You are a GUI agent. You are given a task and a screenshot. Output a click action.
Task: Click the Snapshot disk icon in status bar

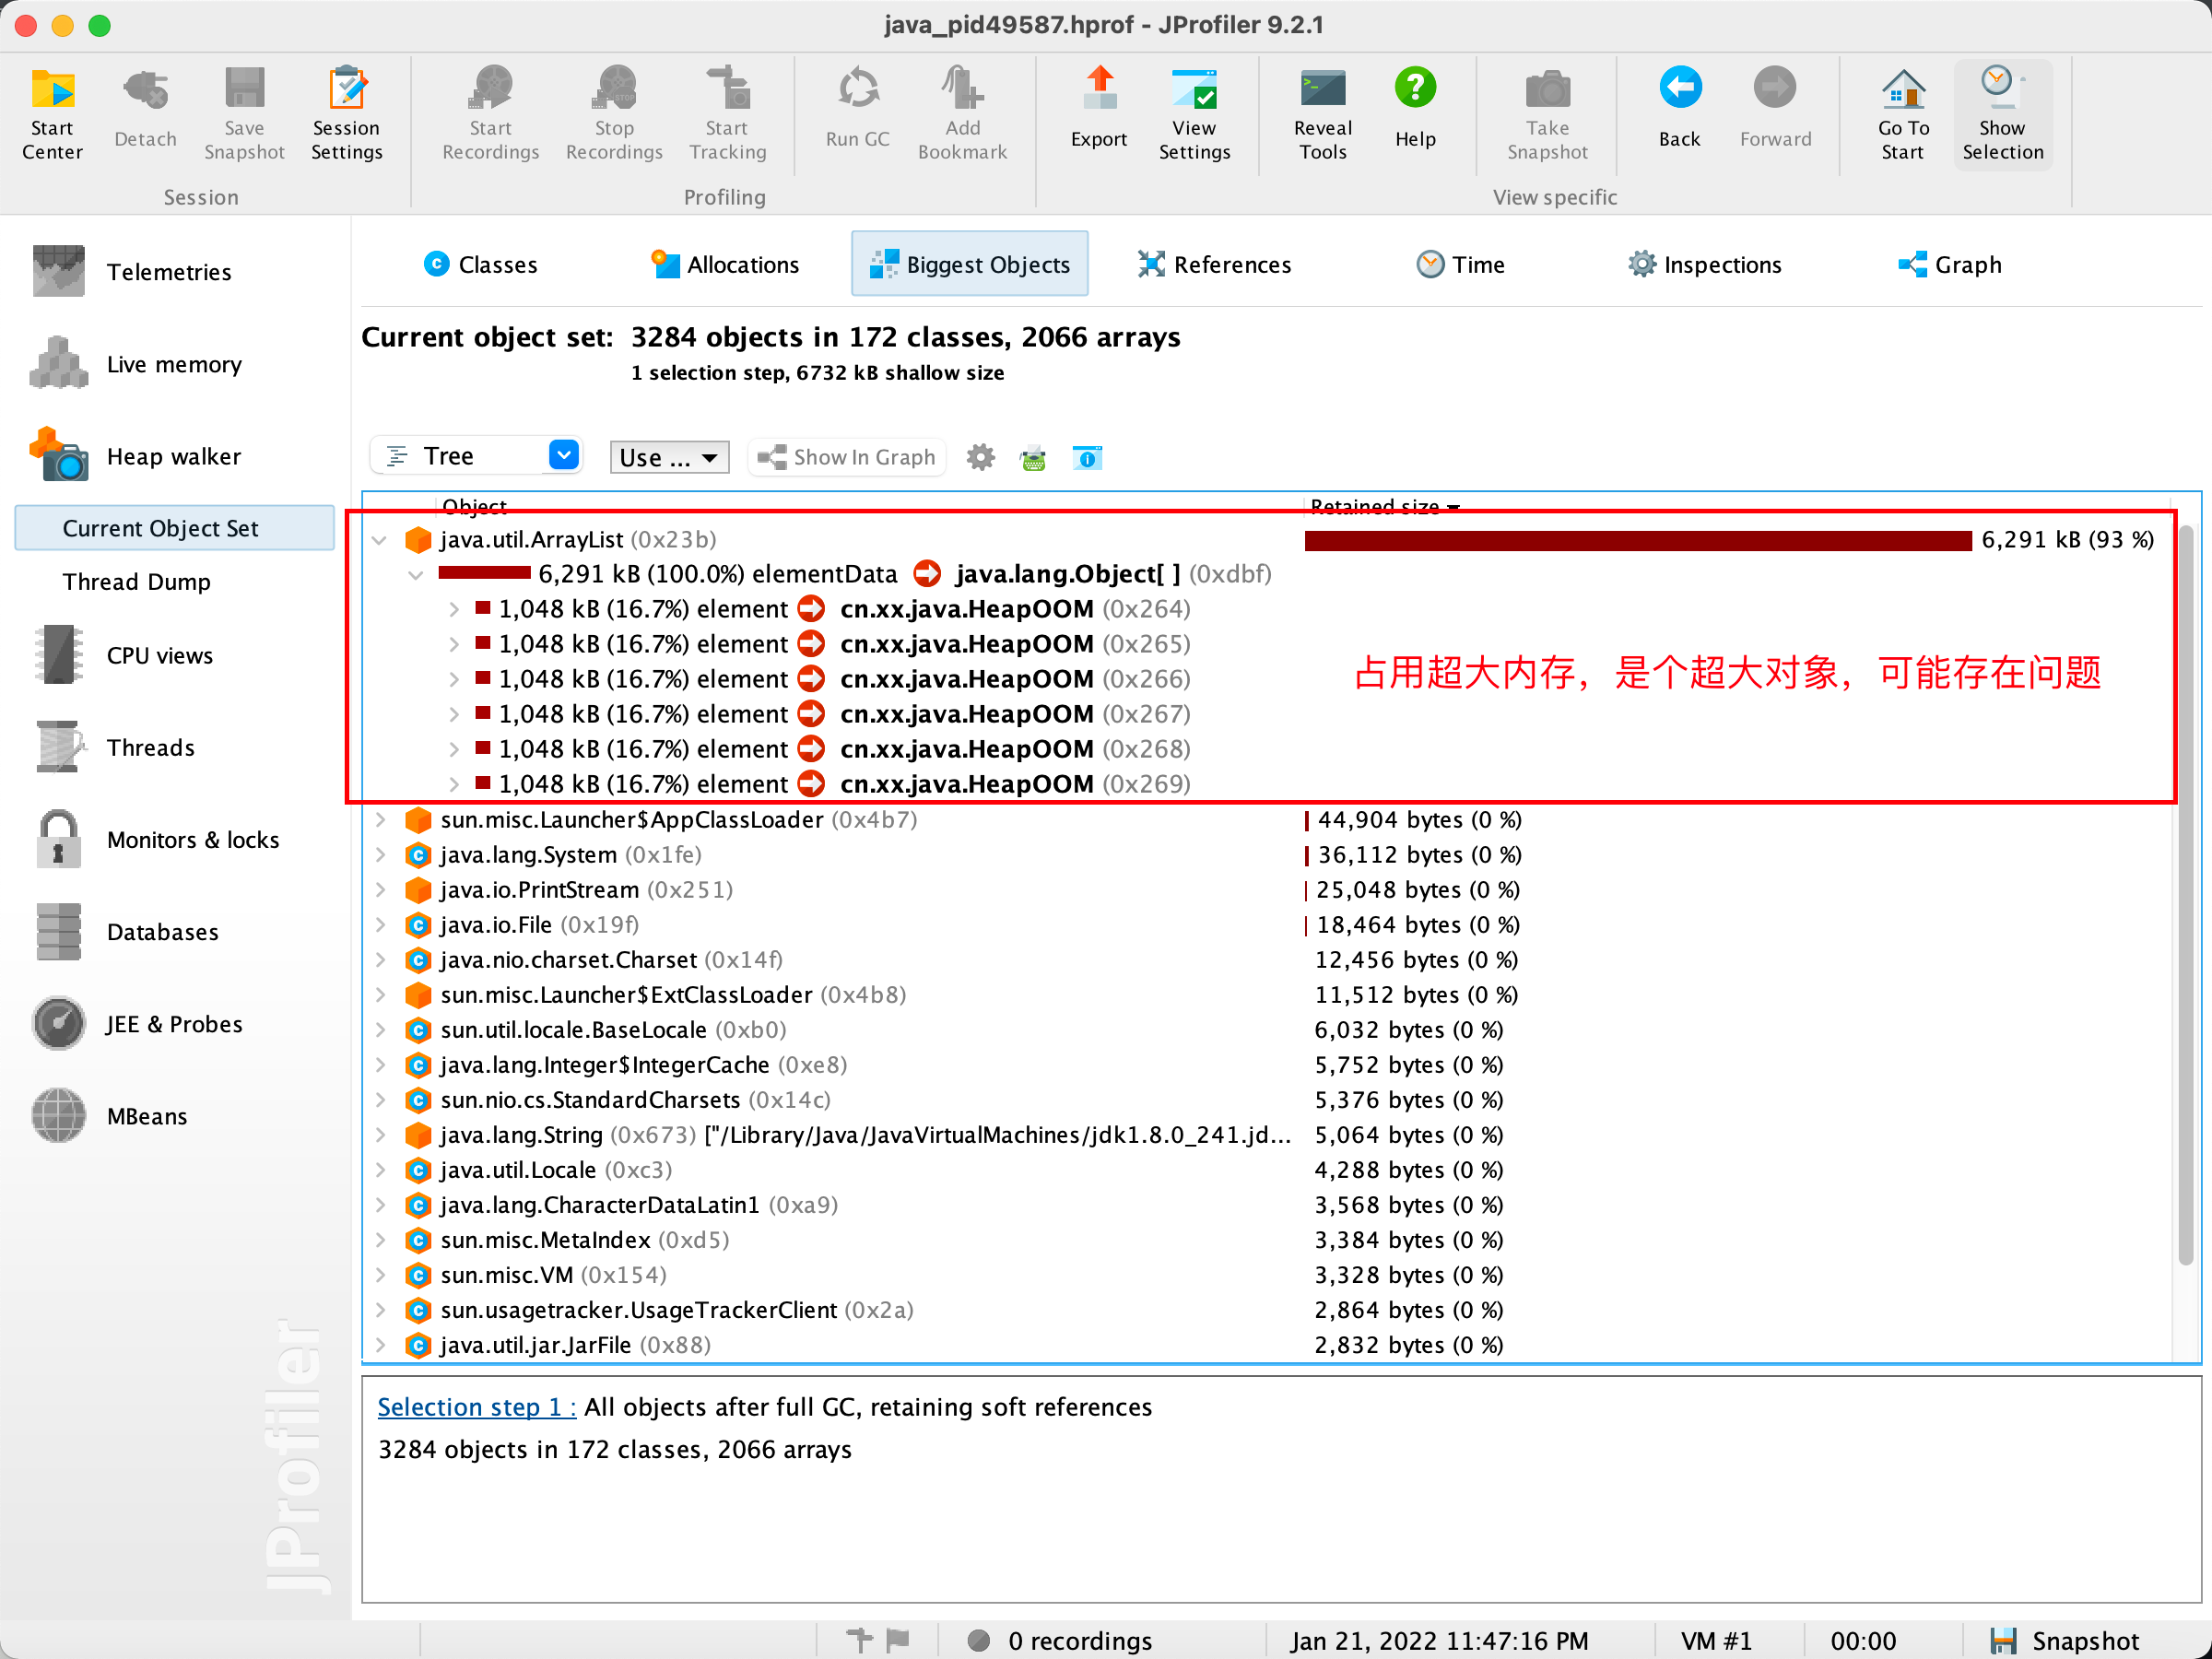pyautogui.click(x=2002, y=1640)
